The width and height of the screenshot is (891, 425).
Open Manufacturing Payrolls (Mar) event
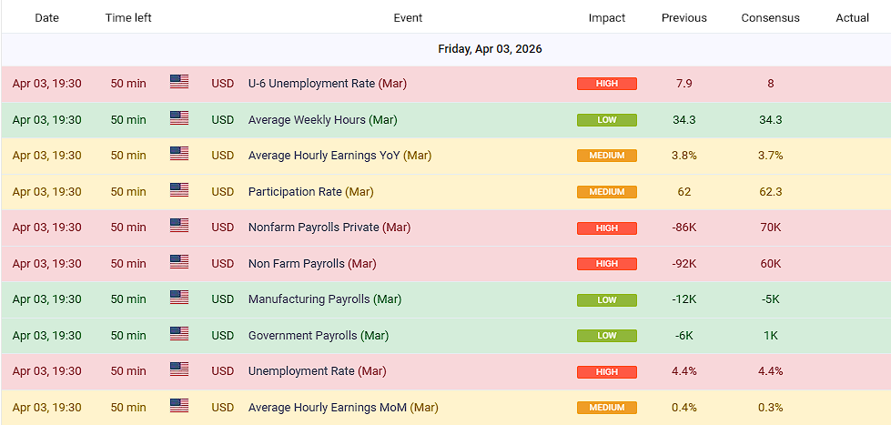pyautogui.click(x=325, y=299)
